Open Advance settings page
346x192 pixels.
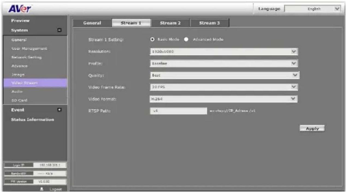point(19,66)
